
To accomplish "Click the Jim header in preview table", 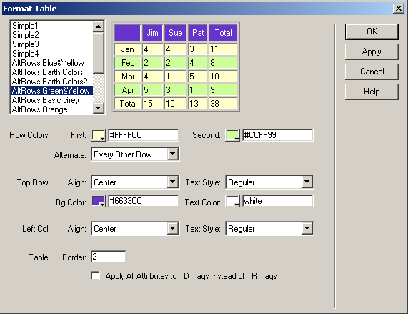I will (152, 33).
